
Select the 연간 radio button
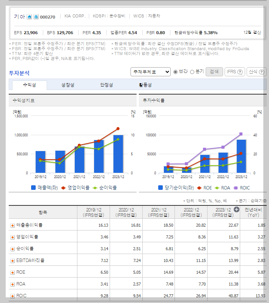point(175,72)
